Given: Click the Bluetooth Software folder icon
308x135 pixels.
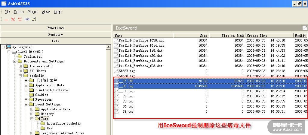Looking at the screenshot, I should (31, 90).
